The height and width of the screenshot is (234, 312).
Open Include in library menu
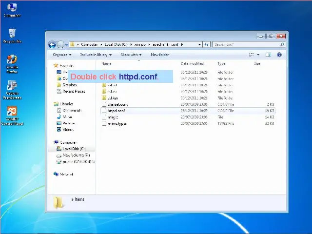coord(96,55)
